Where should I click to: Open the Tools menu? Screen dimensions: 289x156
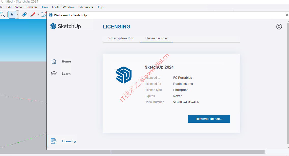[x=56, y=7]
